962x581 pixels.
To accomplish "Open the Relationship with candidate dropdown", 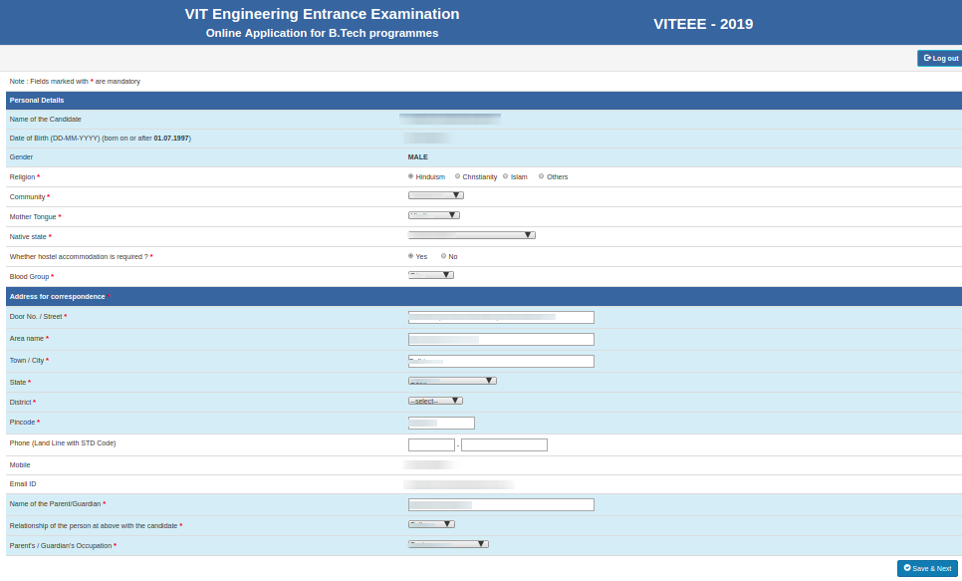I will click(x=431, y=523).
